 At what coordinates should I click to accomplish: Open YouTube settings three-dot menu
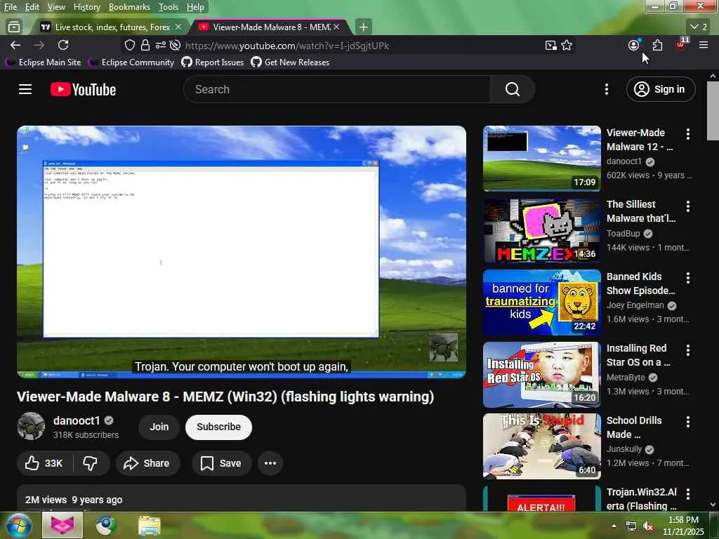(606, 89)
